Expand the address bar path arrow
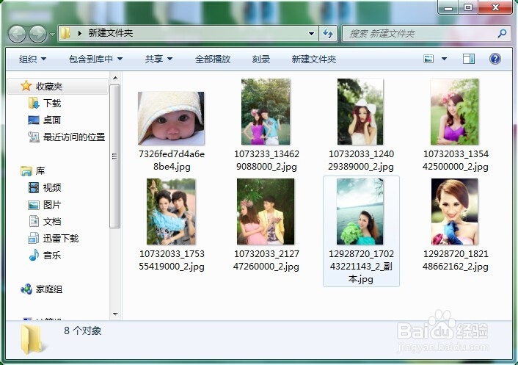Viewport: 518px width, 365px height. coord(80,33)
